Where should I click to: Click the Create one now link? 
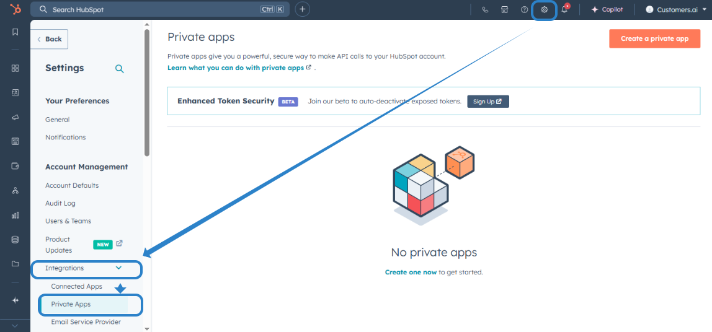(411, 273)
